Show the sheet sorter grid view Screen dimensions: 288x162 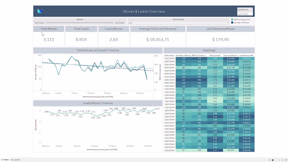(273, 160)
